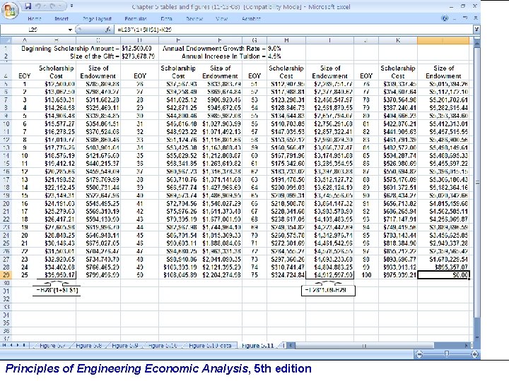Screen dimensions: 509x381
Task: Undo the last action
Action: [39, 6]
